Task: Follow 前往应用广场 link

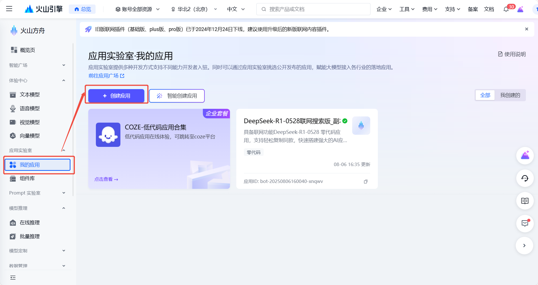Action: [x=106, y=76]
